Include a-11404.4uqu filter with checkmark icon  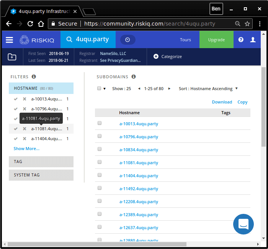click(16, 139)
